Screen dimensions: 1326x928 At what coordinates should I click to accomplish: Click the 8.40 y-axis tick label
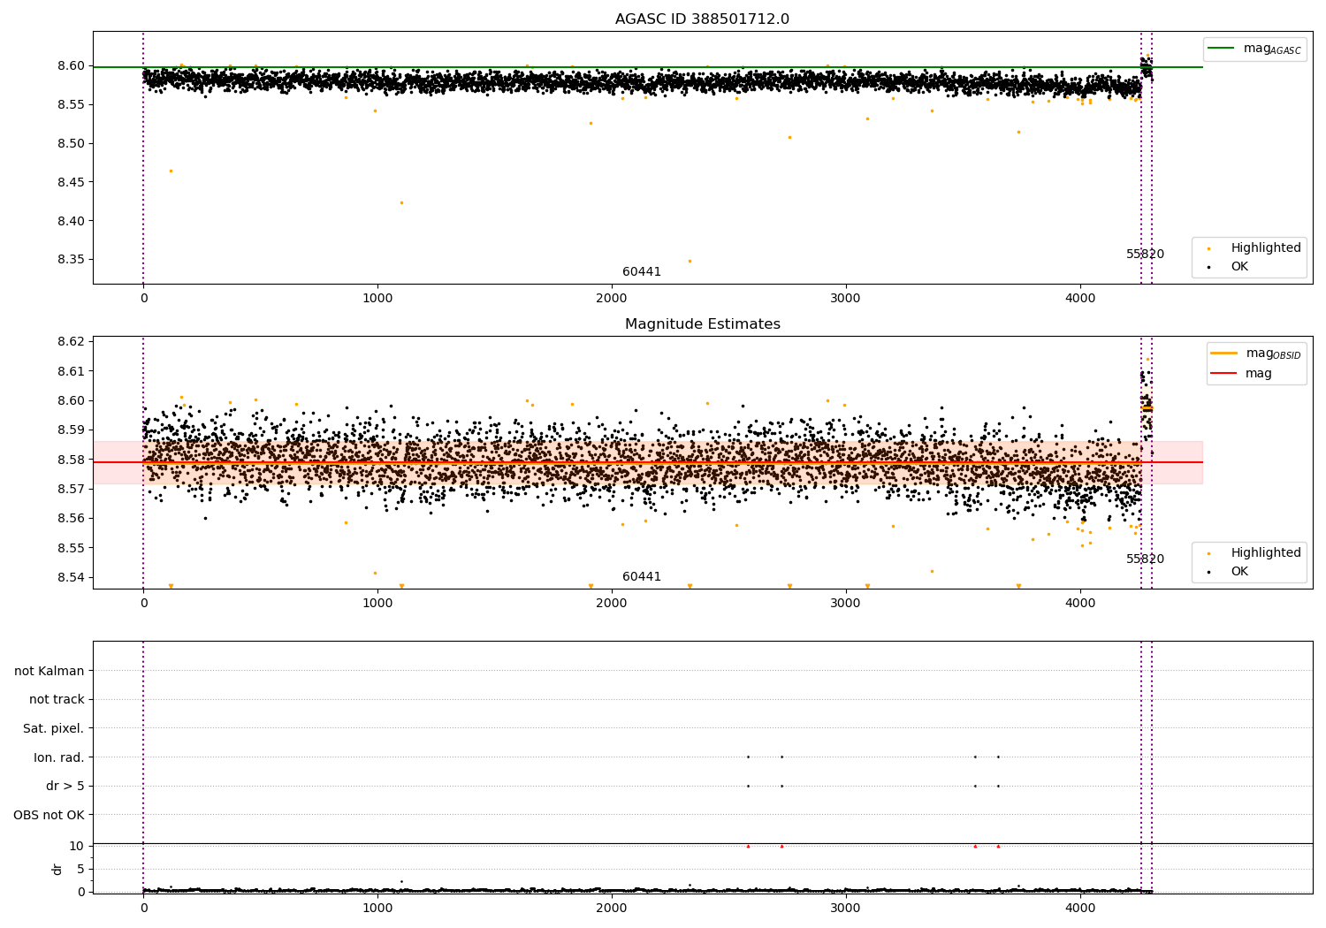(70, 222)
